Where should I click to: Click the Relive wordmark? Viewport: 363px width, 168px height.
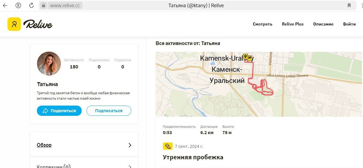coord(38,24)
